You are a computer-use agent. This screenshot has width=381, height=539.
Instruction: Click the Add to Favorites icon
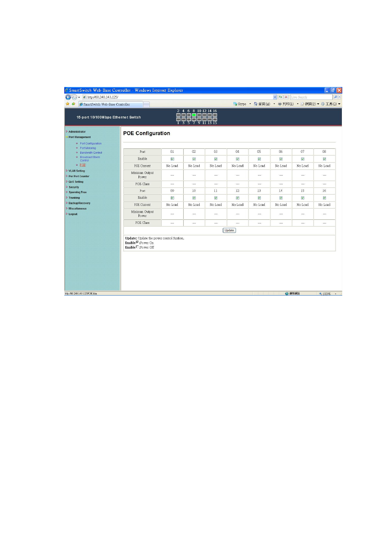(x=73, y=104)
